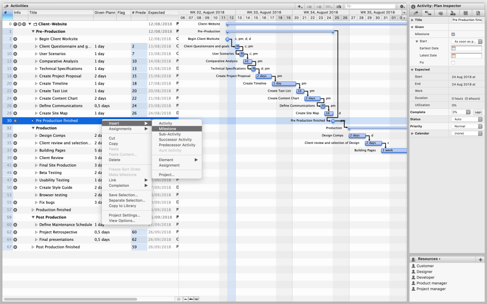
Task: Expand the Calendar section in inspector
Action: click(x=412, y=133)
